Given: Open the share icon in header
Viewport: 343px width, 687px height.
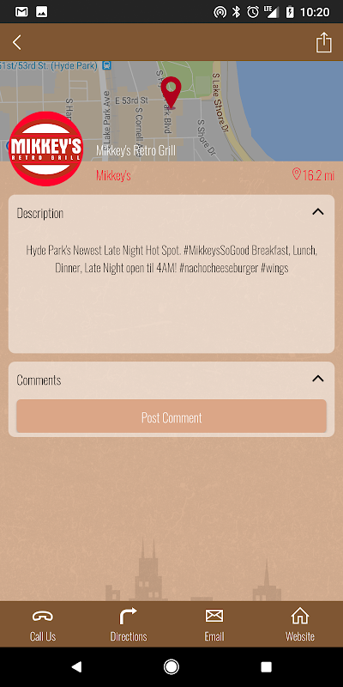Looking at the screenshot, I should pyautogui.click(x=324, y=42).
